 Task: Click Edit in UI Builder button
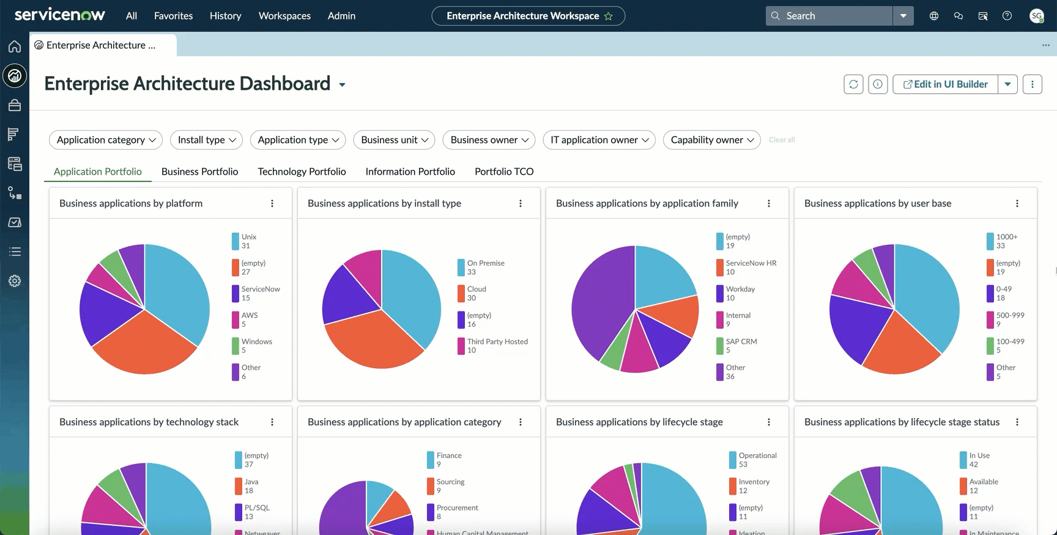(946, 84)
